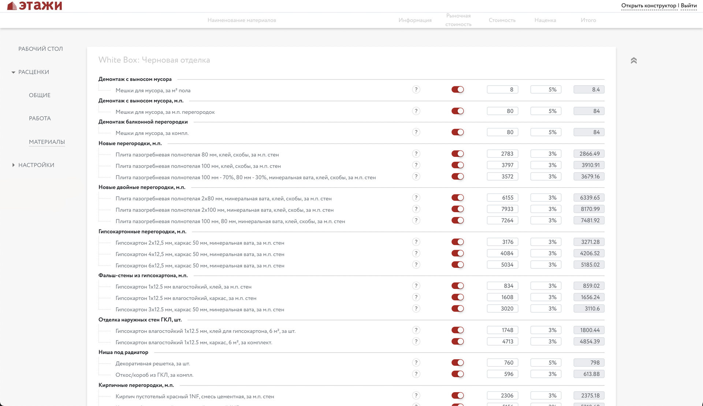The width and height of the screenshot is (703, 406).
Task: Select the МАТЕРИАЛЫ sidebar item
Action: 47,142
